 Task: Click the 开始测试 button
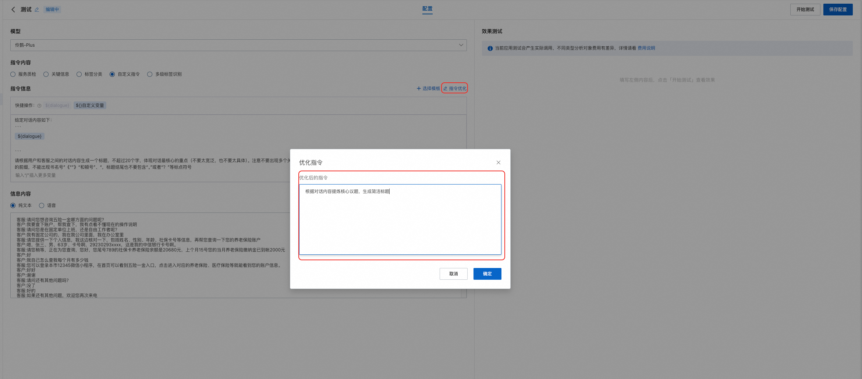(805, 10)
